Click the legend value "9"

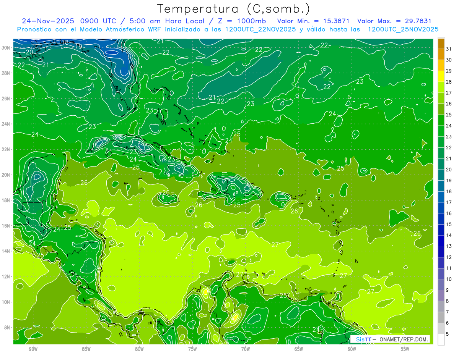coord(448,290)
